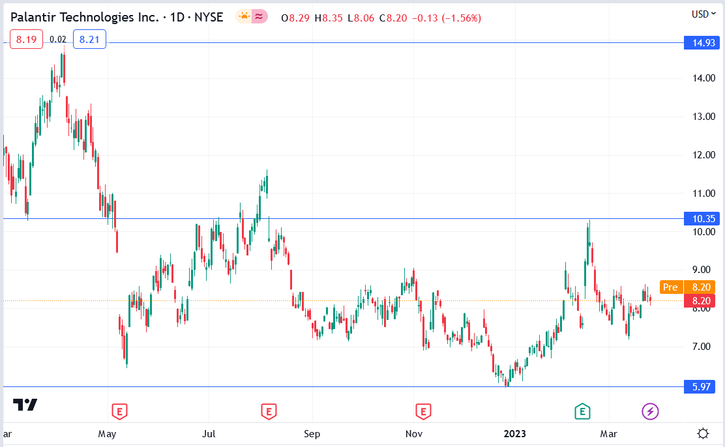Select the 14.93 horizontal line label
Image resolution: width=725 pixels, height=447 pixels.
point(703,43)
